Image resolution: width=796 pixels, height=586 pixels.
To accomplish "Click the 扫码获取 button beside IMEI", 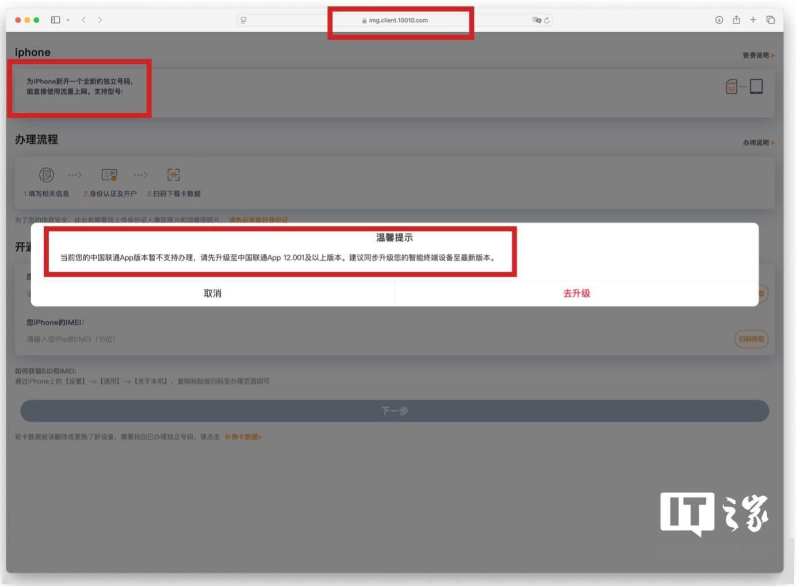I will click(x=751, y=339).
